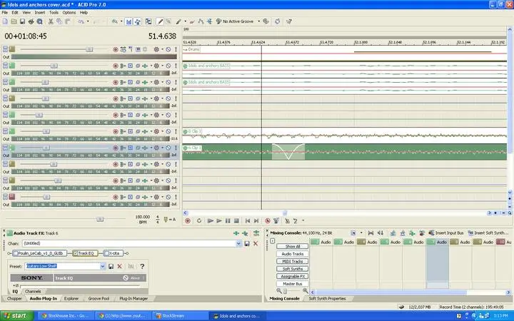The height and width of the screenshot is (321, 514).
Task: Click the Loop Playback icon in transport
Action: 199,220
